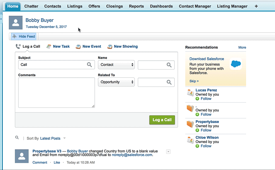
Task: Click the Skip > link
Action: (194, 81)
